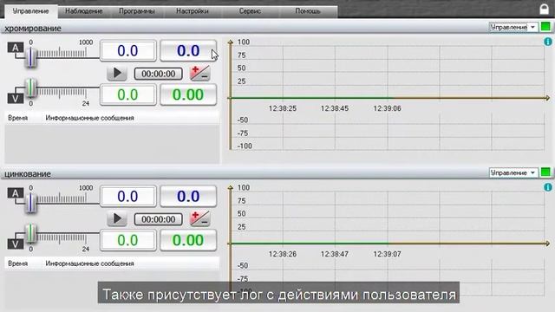
Task: Open the Помощь tab
Action: point(308,11)
